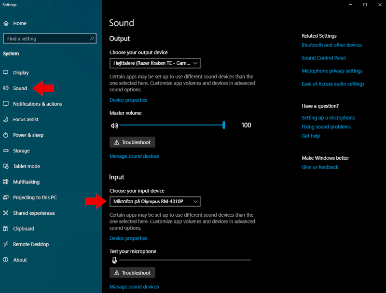386x293 pixels.
Task: Mute via master volume speaker icon
Action: (x=114, y=126)
